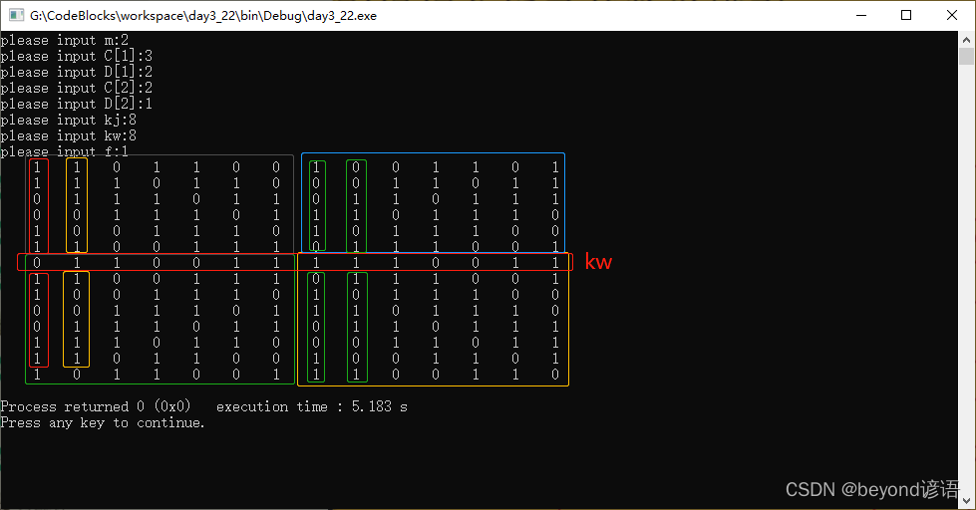The image size is (976, 510).
Task: Click the line 'please input m:2'
Action: [64, 41]
